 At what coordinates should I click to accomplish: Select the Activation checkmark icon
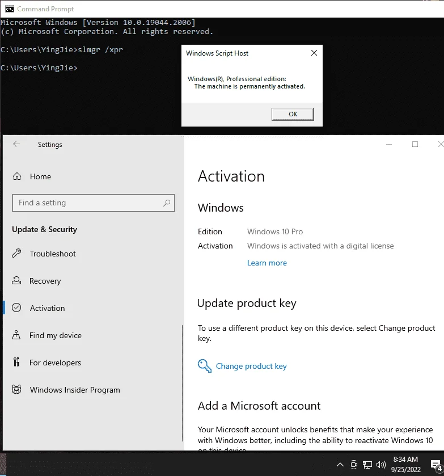tap(16, 308)
